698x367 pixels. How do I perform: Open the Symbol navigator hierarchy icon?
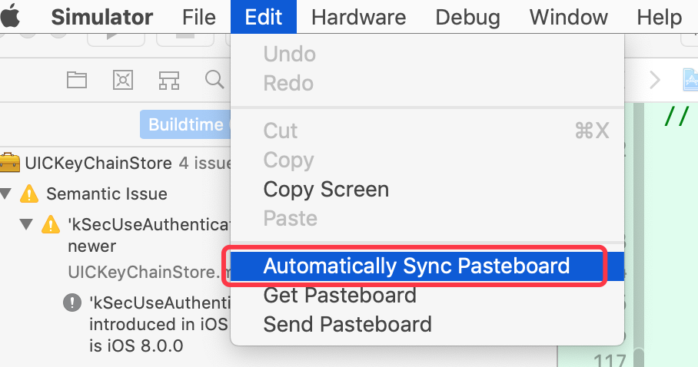[169, 79]
